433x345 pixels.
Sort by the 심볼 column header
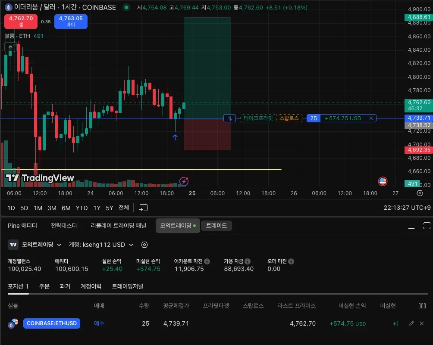[13, 305]
